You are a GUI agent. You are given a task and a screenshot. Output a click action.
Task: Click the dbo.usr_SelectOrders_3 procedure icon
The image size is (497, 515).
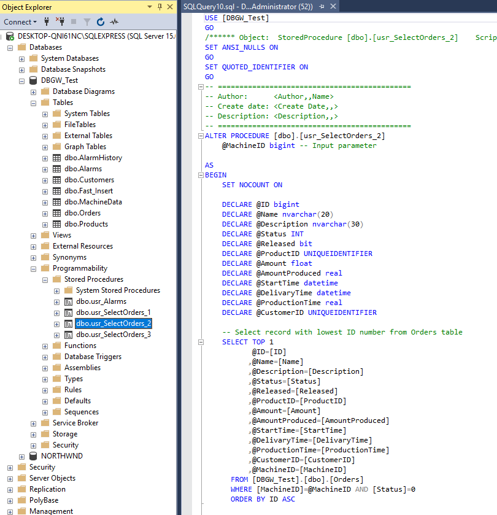(68, 335)
